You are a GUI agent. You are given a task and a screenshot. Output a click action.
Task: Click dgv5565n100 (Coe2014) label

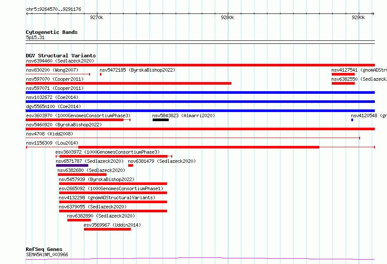click(x=53, y=106)
